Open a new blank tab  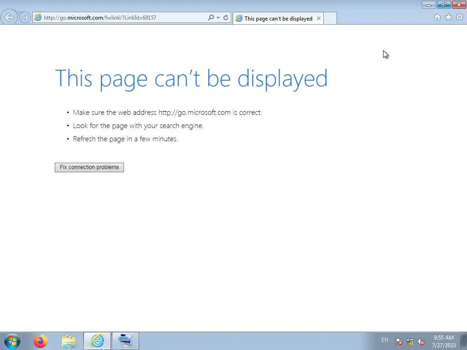pos(330,18)
